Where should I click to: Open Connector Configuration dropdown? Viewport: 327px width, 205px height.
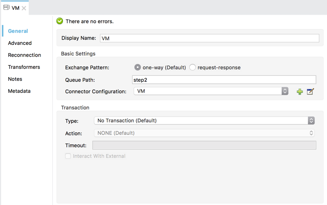211,91
